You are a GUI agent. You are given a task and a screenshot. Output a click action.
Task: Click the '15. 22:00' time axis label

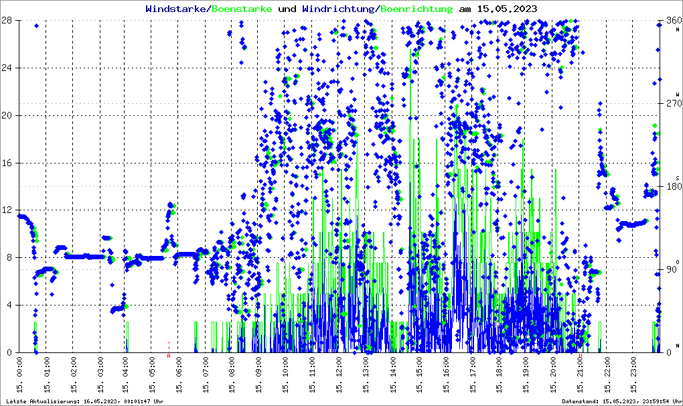[x=607, y=375]
